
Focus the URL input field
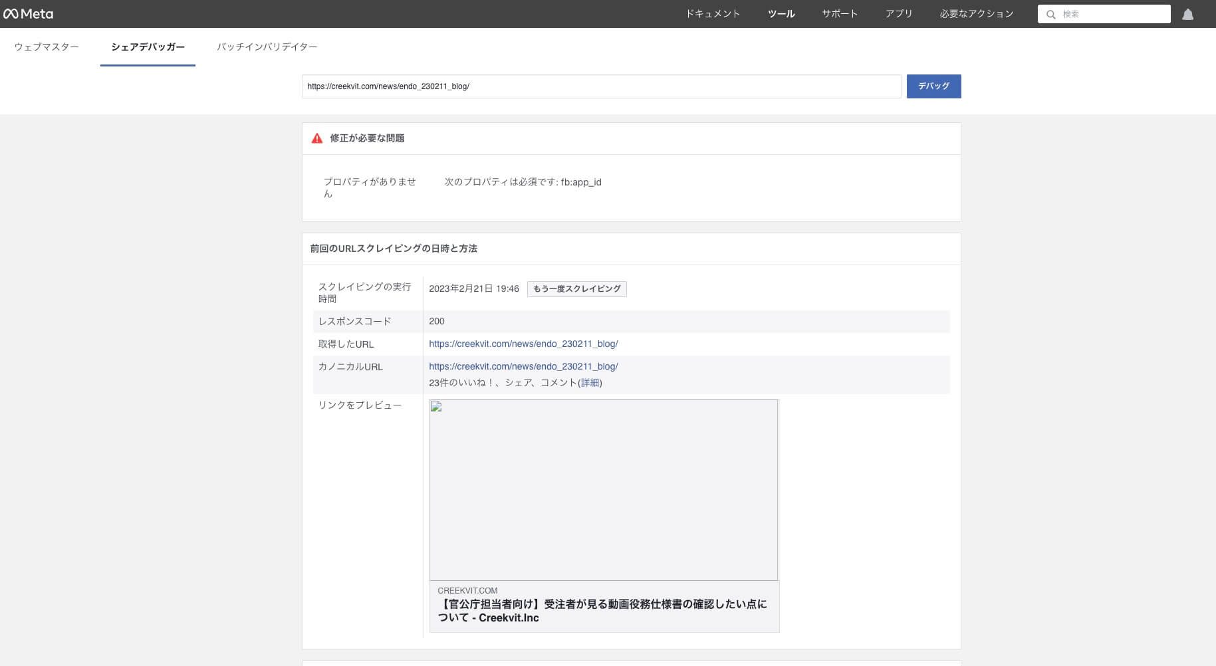coord(601,86)
